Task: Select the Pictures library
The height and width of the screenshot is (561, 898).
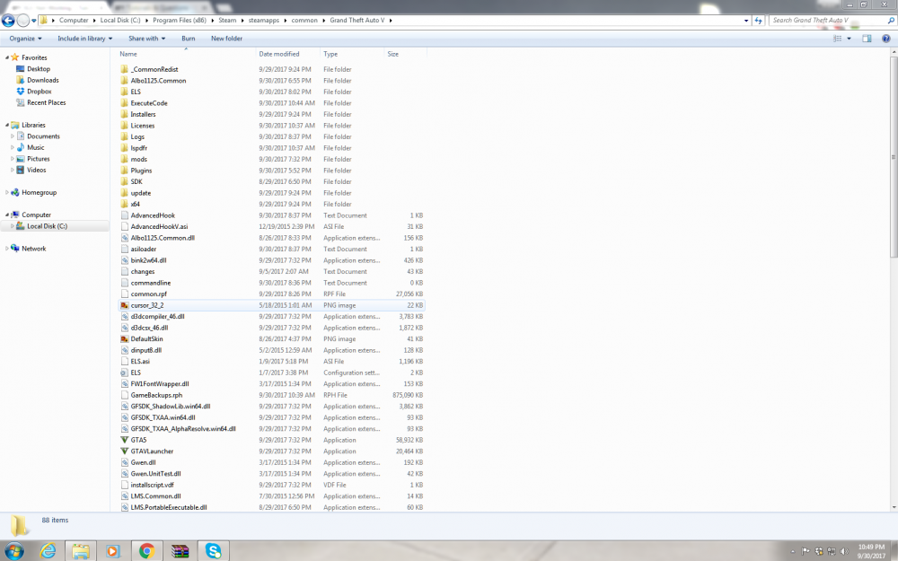Action: point(39,159)
